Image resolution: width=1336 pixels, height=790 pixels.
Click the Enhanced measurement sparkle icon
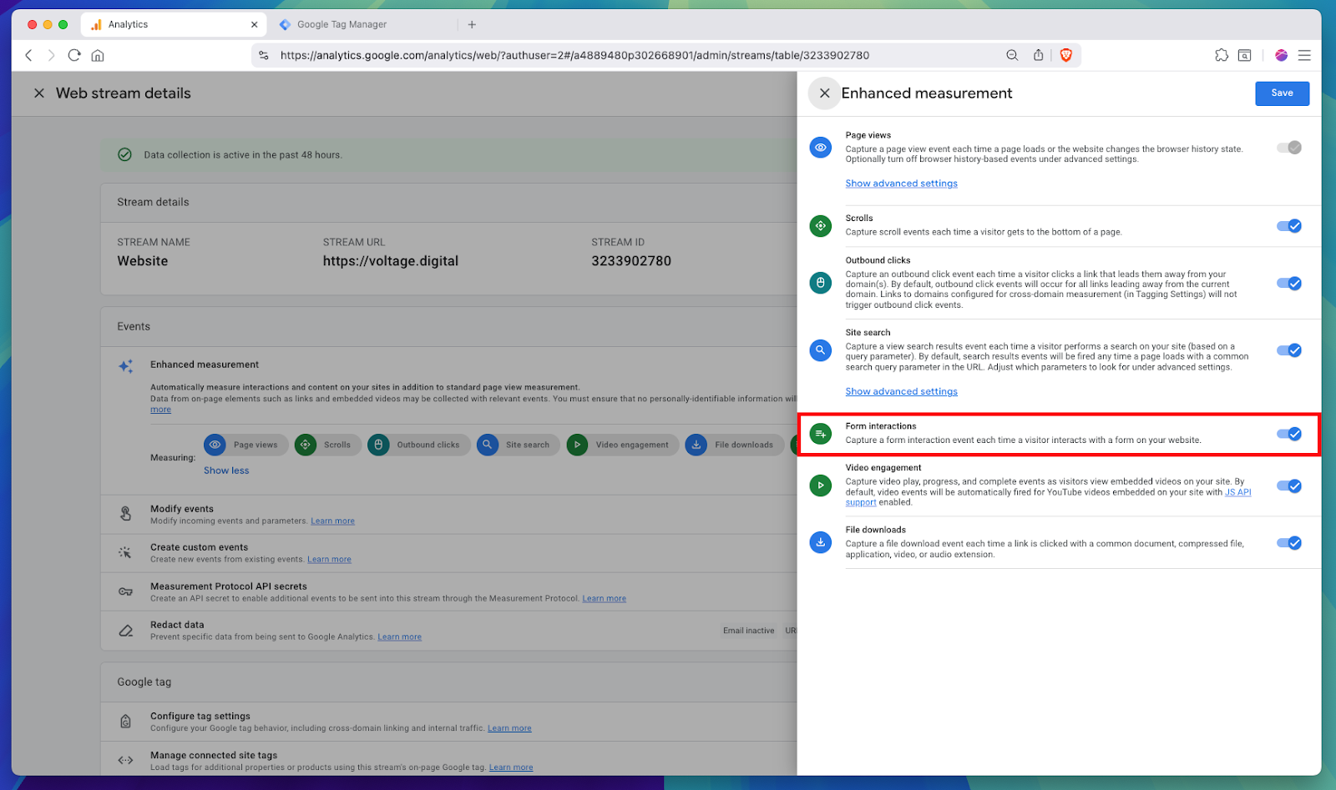pos(126,366)
